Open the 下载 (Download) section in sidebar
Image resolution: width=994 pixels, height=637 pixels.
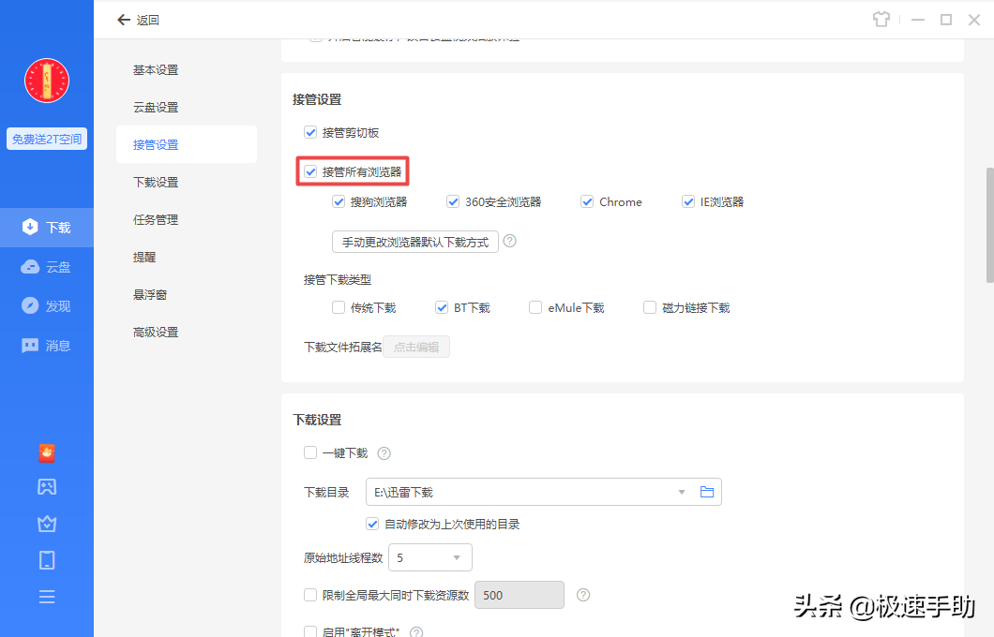tap(47, 227)
